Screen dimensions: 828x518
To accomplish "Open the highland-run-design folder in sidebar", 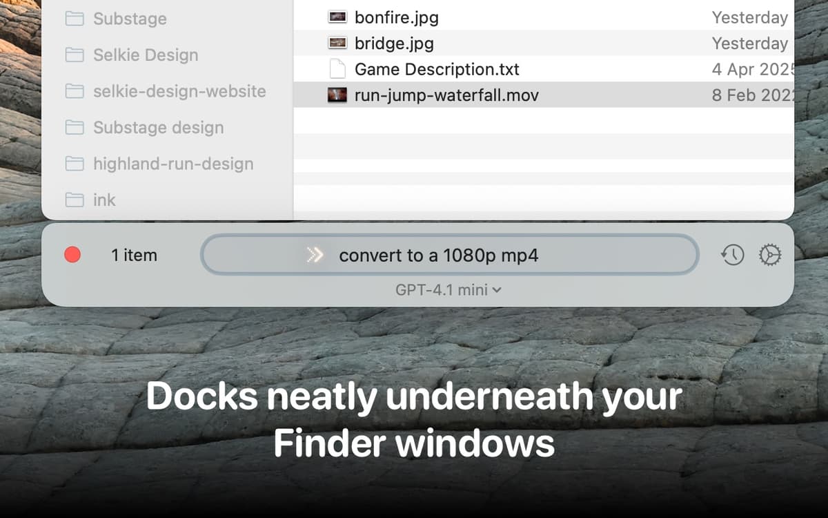I will coord(173,164).
